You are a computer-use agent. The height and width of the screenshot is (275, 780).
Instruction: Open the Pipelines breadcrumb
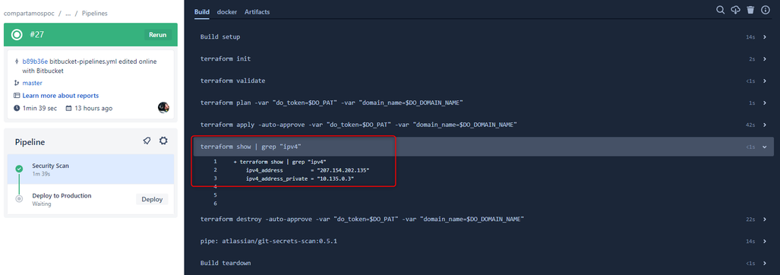(94, 14)
